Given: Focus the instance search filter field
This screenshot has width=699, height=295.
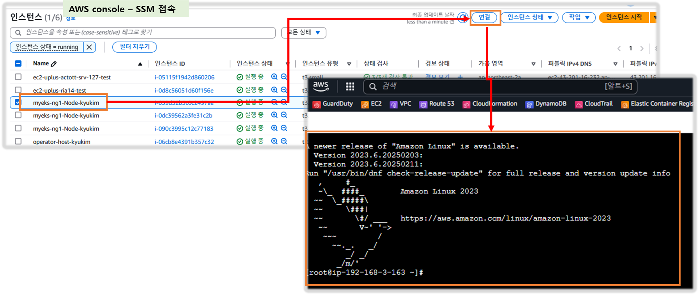Looking at the screenshot, I should pyautogui.click(x=143, y=32).
